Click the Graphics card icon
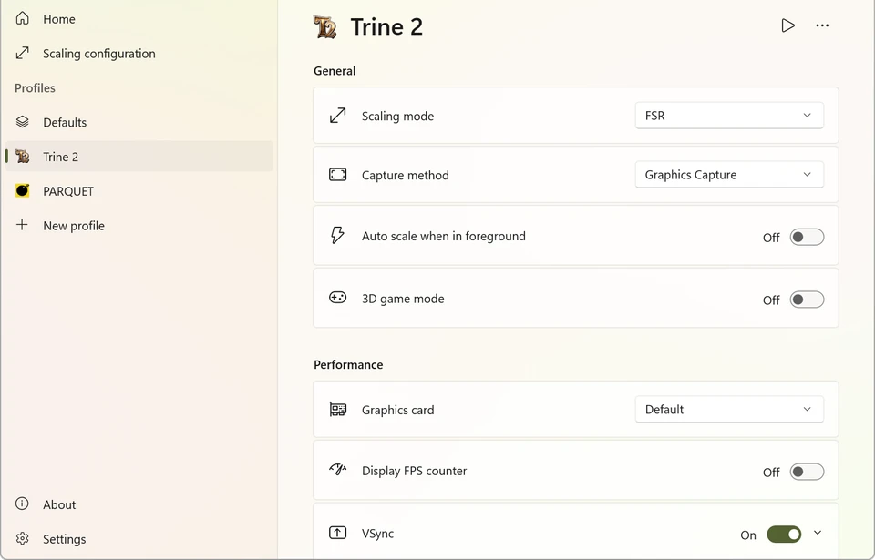Viewport: 875px width, 560px height. click(337, 410)
